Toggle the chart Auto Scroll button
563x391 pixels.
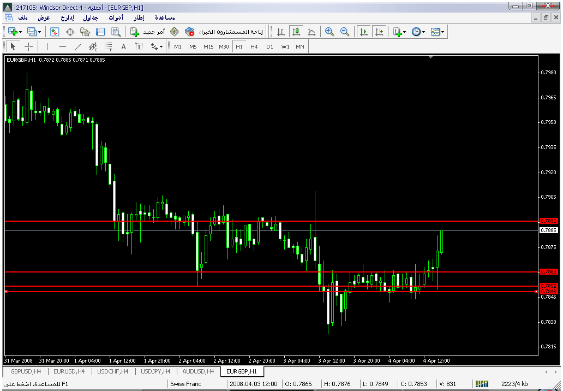point(363,32)
